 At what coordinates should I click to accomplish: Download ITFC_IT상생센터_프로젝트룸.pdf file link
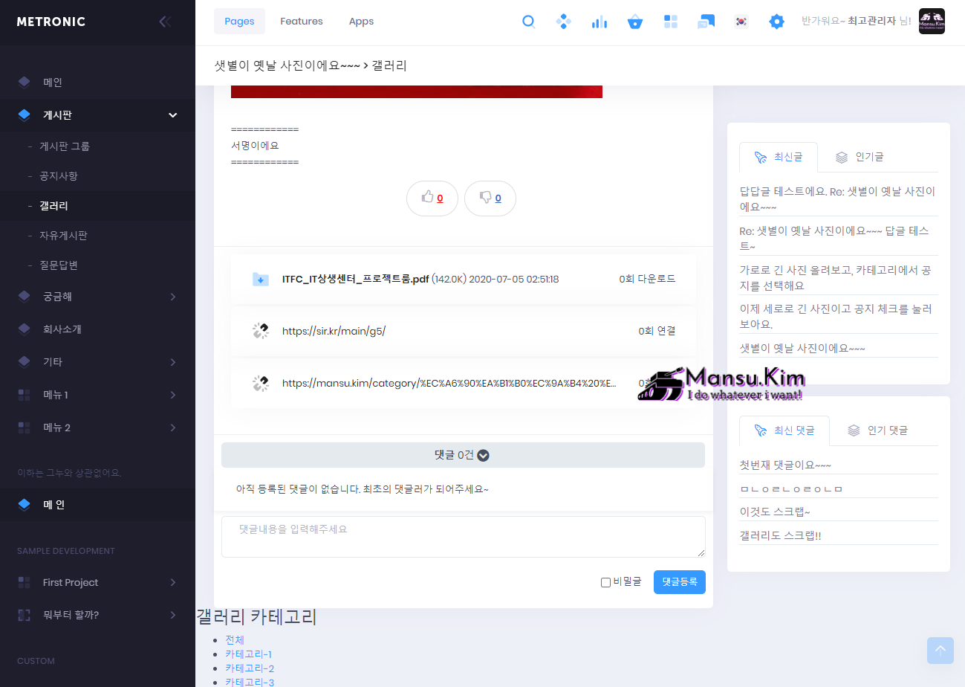click(356, 280)
